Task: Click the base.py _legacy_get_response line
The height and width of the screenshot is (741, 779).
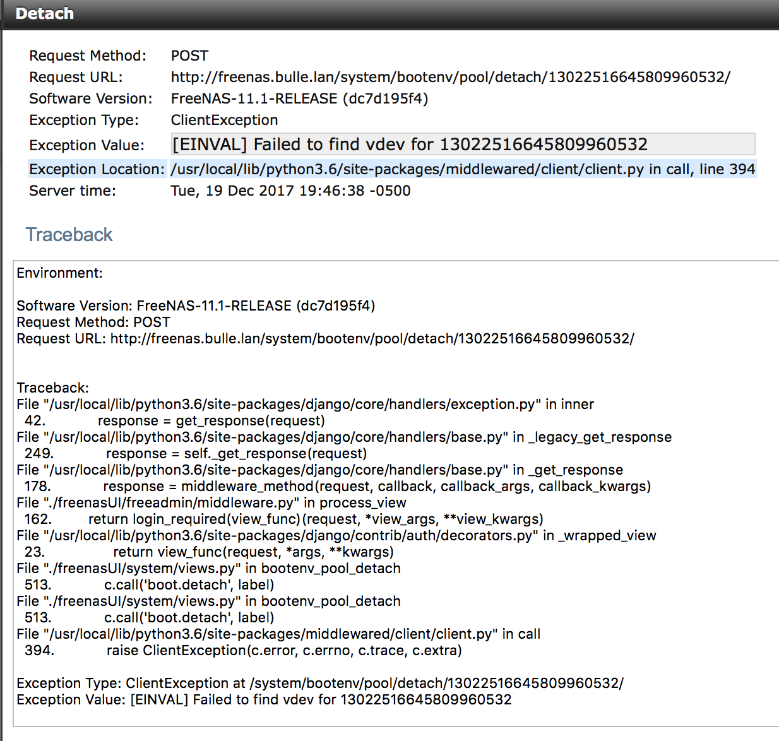Action: (344, 437)
